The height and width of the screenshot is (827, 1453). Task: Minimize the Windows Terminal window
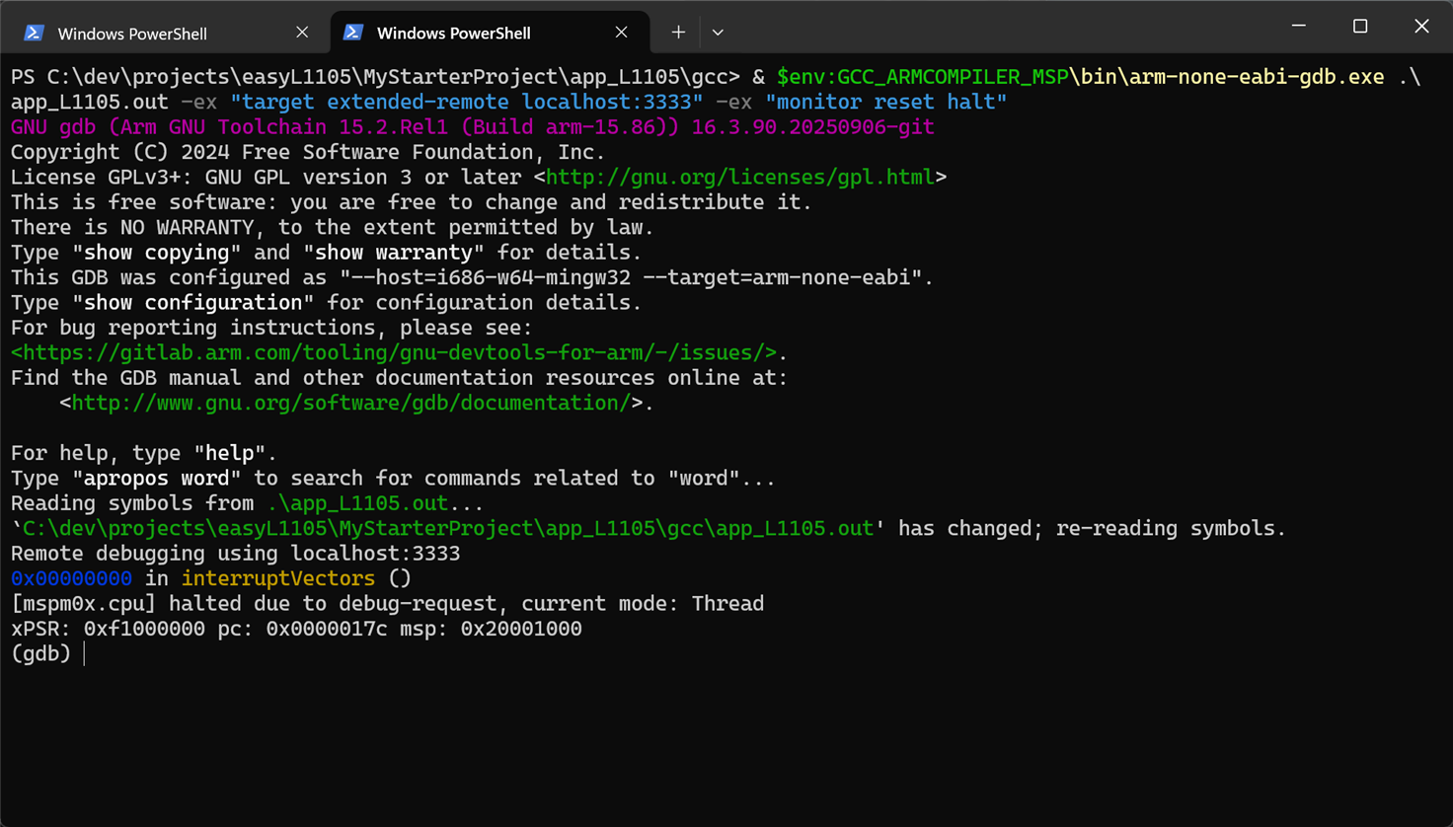(1299, 26)
